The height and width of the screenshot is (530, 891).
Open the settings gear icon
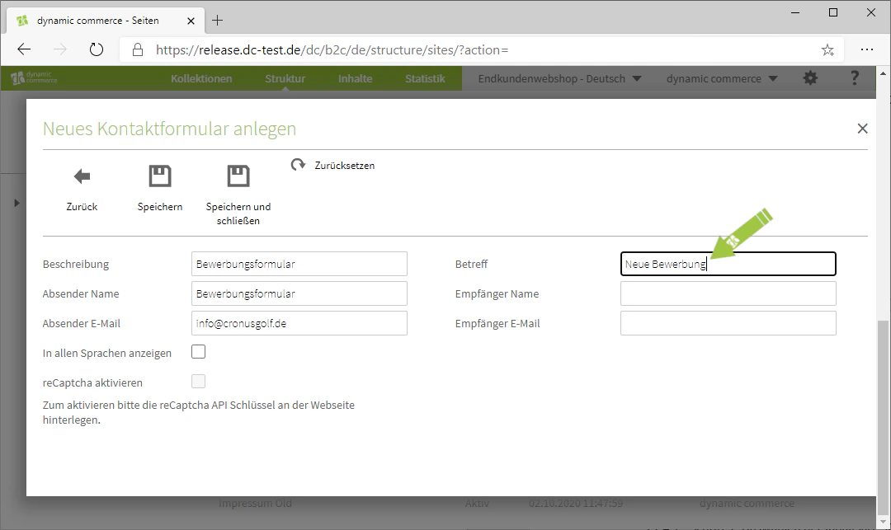(x=810, y=78)
